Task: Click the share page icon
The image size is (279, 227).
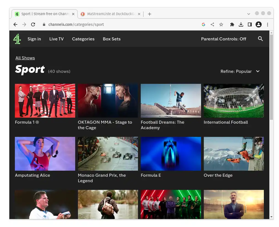Action: pyautogui.click(x=212, y=24)
